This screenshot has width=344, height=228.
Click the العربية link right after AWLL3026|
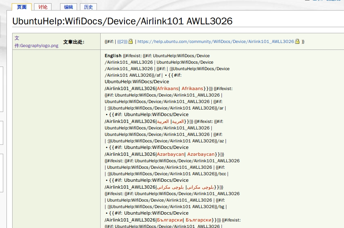[163, 121]
